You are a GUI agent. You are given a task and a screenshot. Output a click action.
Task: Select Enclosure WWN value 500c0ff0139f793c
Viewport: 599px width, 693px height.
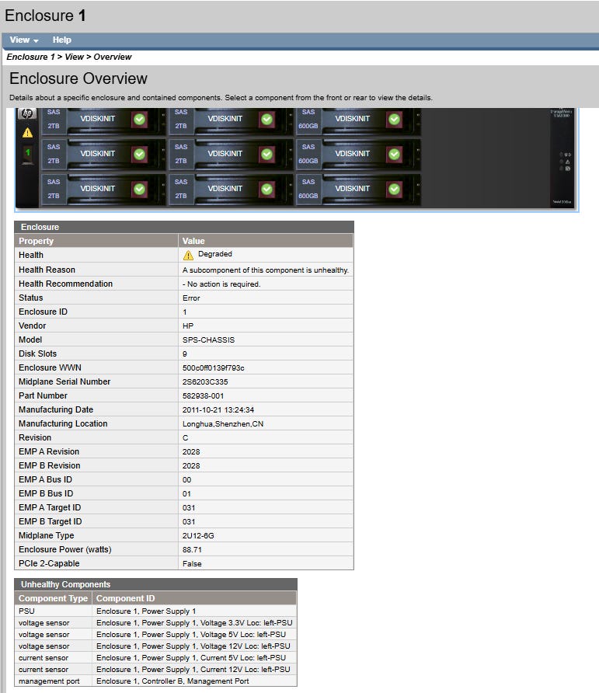pos(213,368)
